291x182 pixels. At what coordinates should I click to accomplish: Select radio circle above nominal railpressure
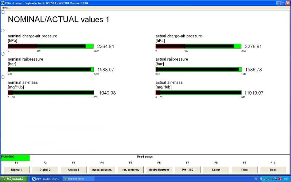(3, 54)
